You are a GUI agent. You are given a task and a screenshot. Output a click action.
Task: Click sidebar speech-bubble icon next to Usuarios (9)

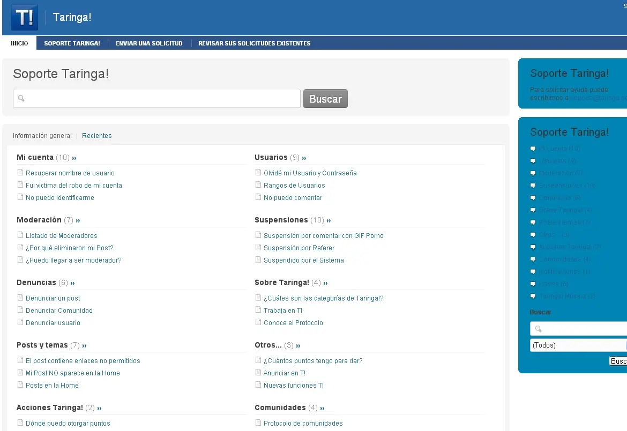pyautogui.click(x=533, y=161)
